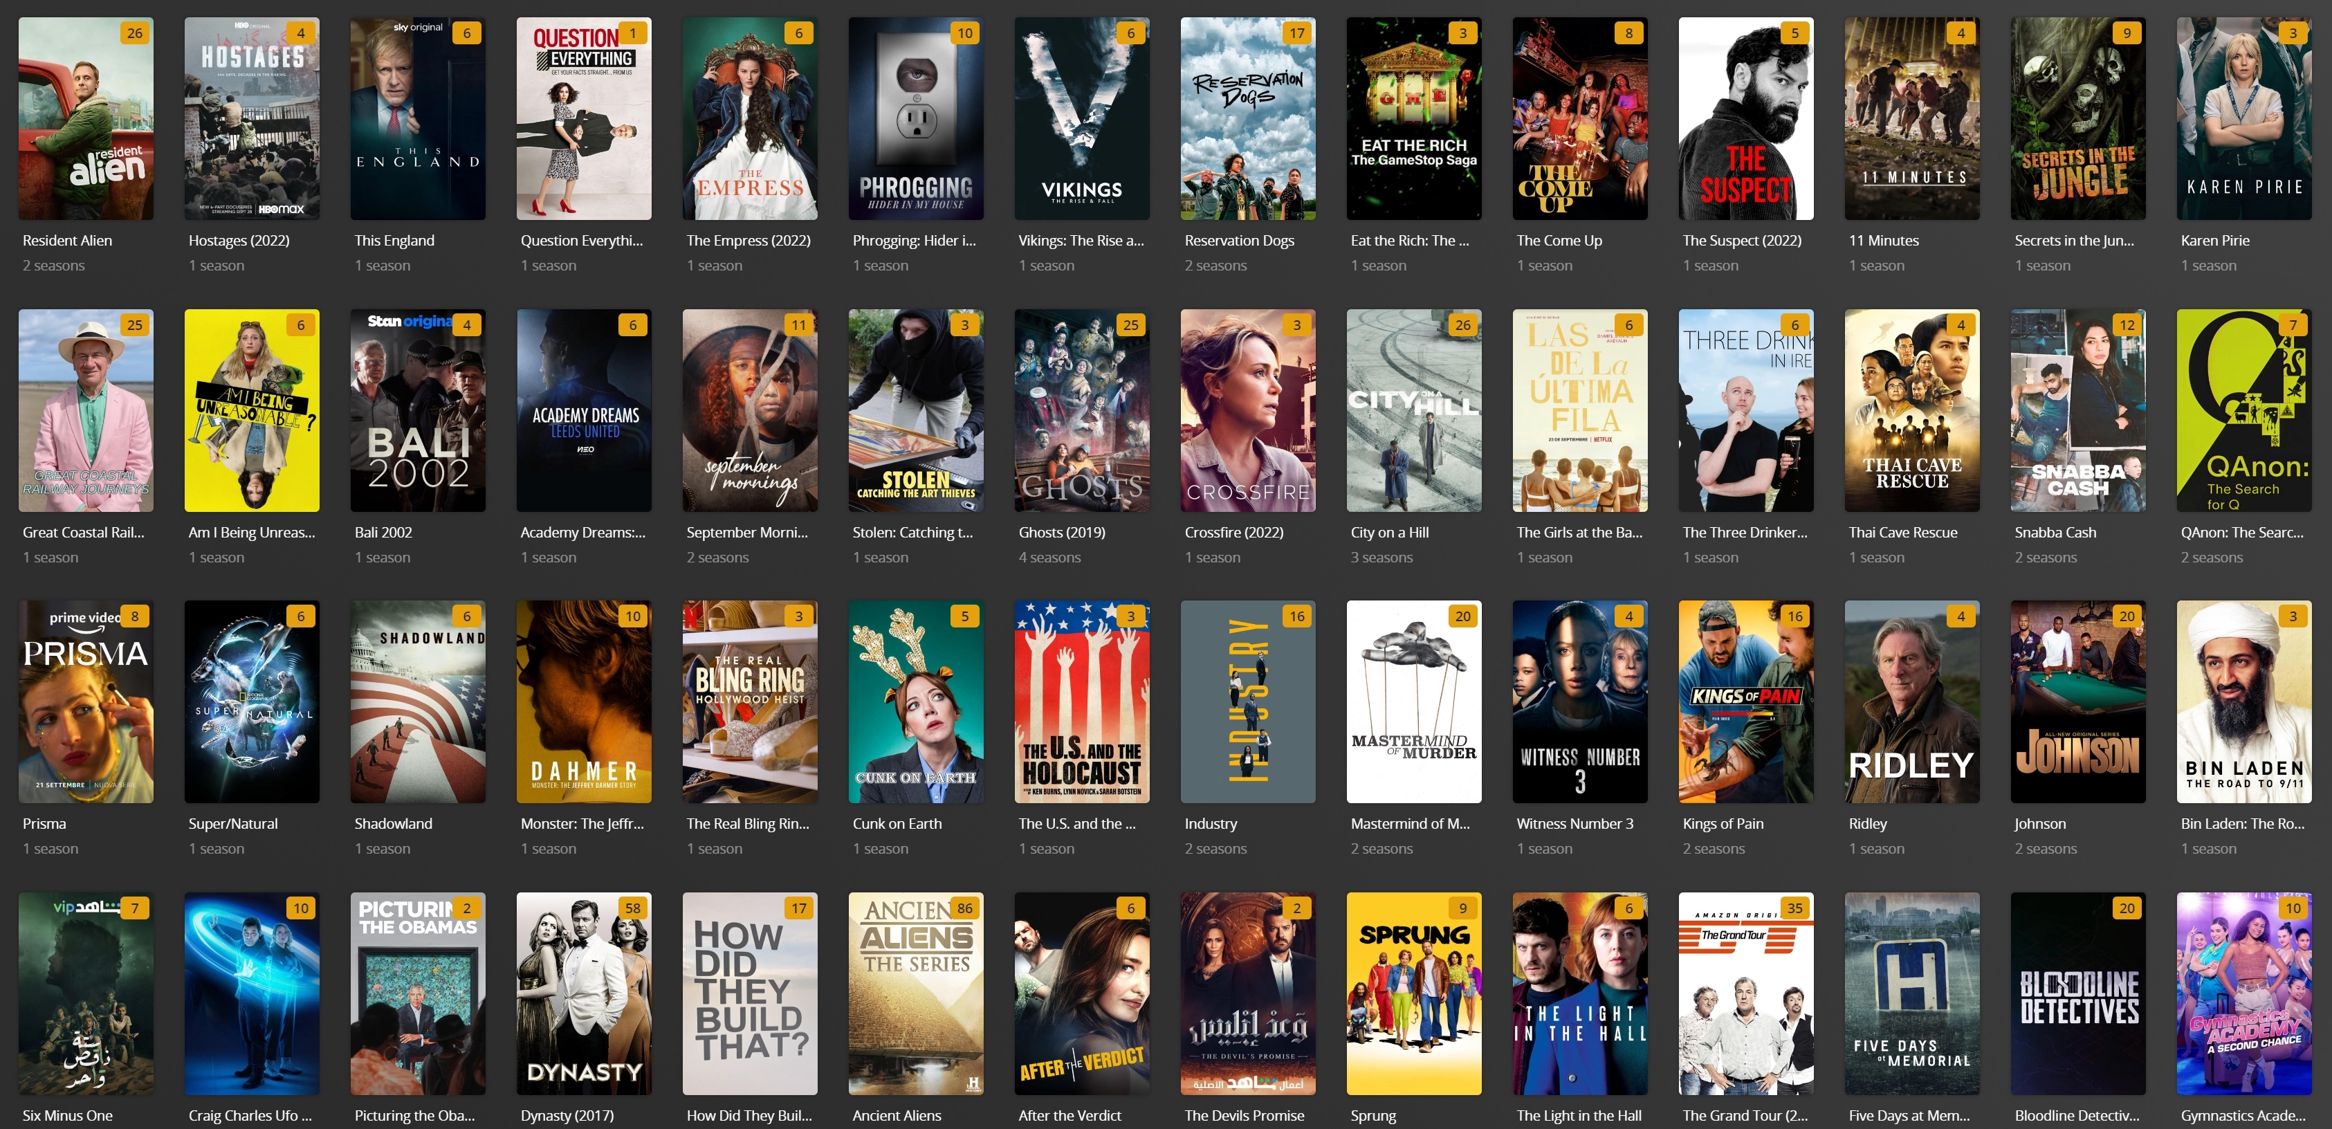
Task: Open the Sprung show poster
Action: click(1414, 993)
